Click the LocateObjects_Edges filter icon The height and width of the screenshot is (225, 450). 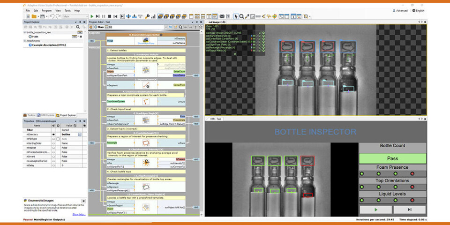point(146,207)
